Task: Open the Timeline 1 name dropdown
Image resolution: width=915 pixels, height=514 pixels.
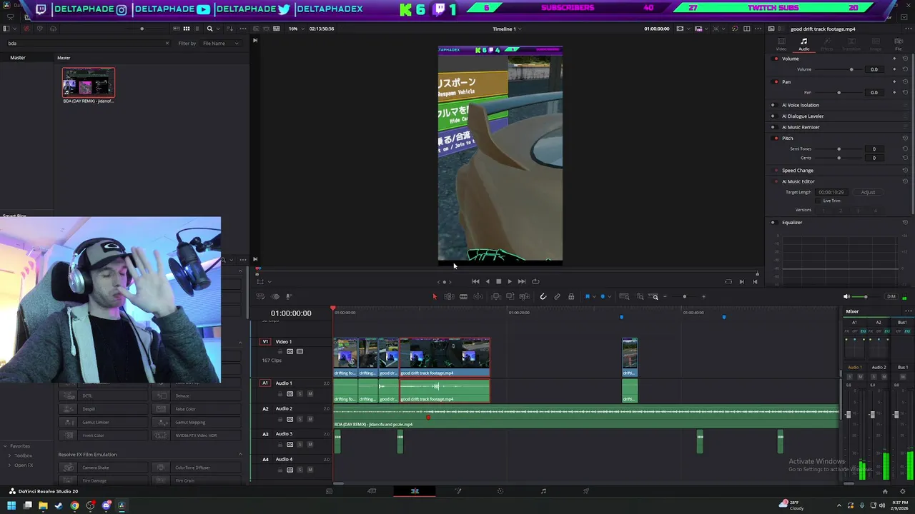Action: click(x=506, y=29)
